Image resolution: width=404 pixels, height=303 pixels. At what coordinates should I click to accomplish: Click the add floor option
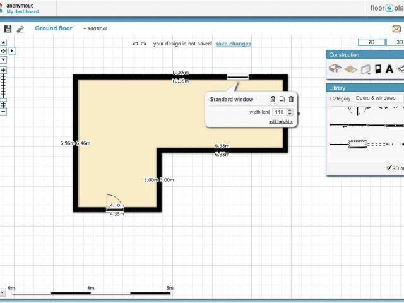click(x=95, y=29)
